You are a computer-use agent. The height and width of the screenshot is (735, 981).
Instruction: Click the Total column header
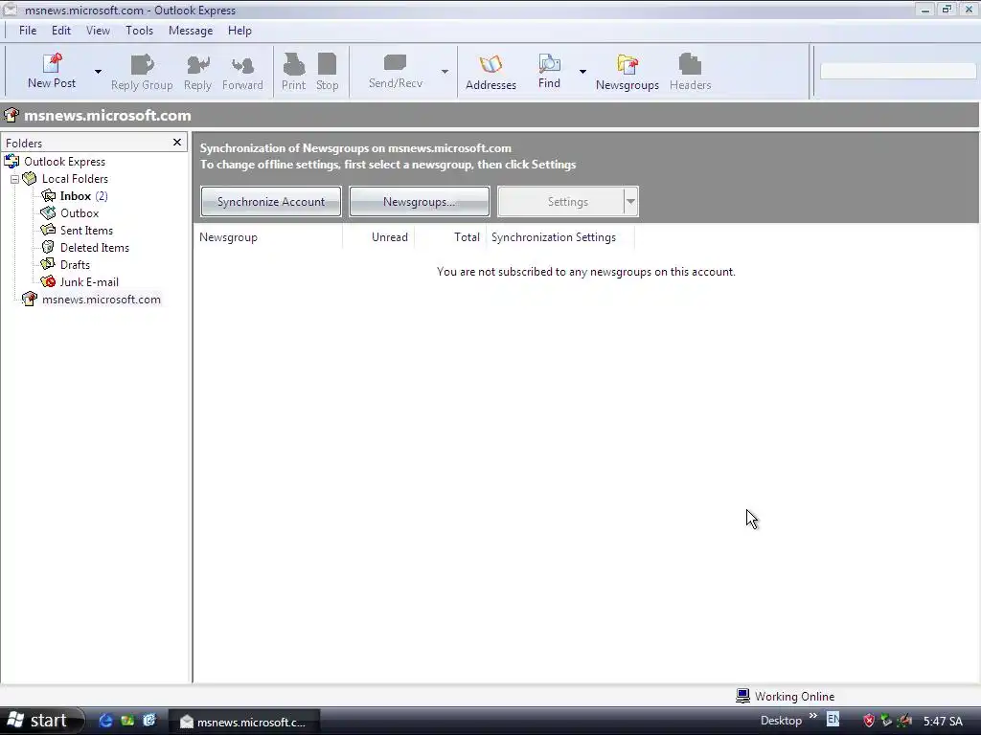pos(450,237)
